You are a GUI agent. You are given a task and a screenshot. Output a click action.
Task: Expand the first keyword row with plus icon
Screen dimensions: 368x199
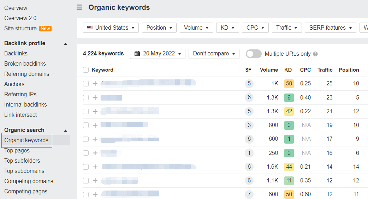[95, 84]
